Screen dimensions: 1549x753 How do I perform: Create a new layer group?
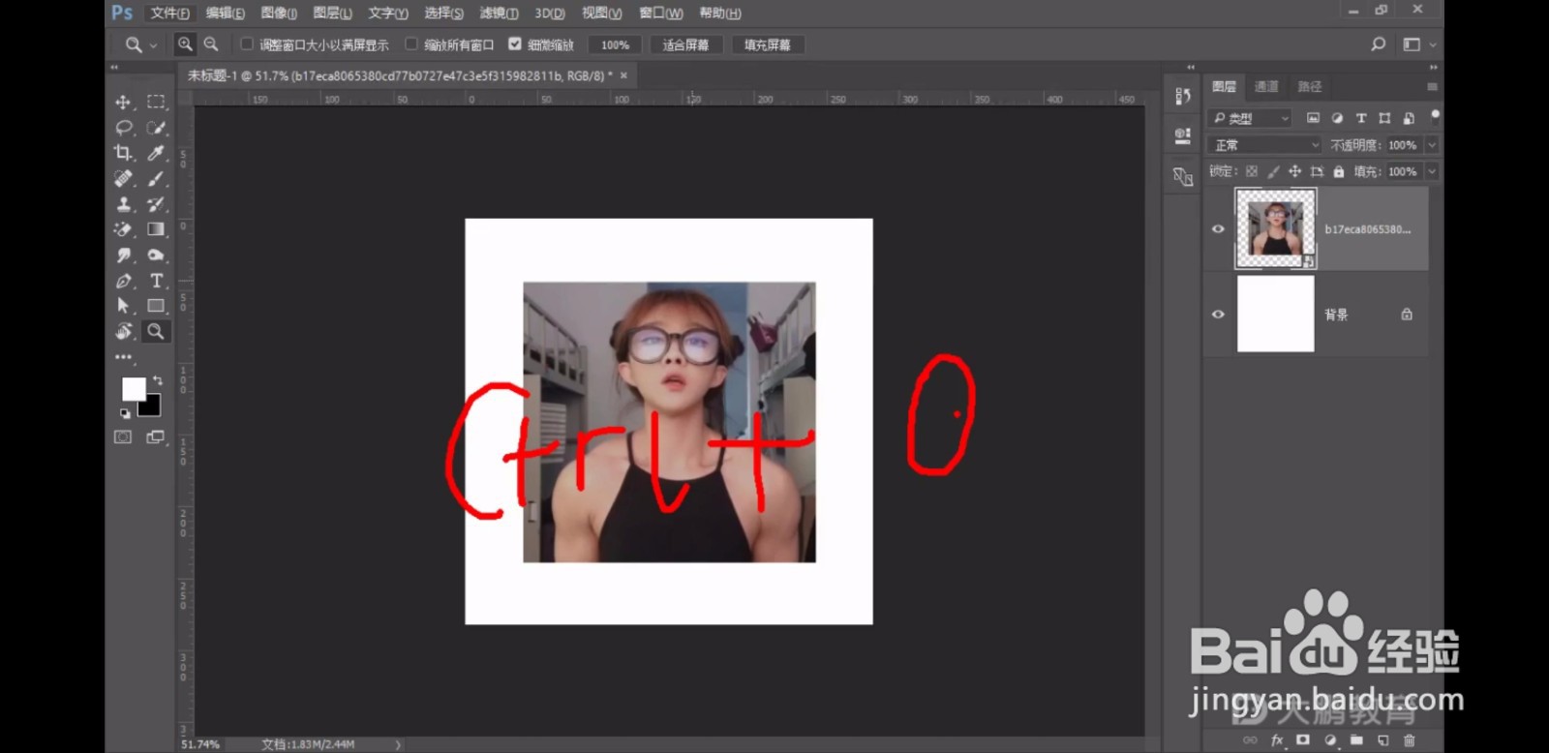pos(1356,739)
